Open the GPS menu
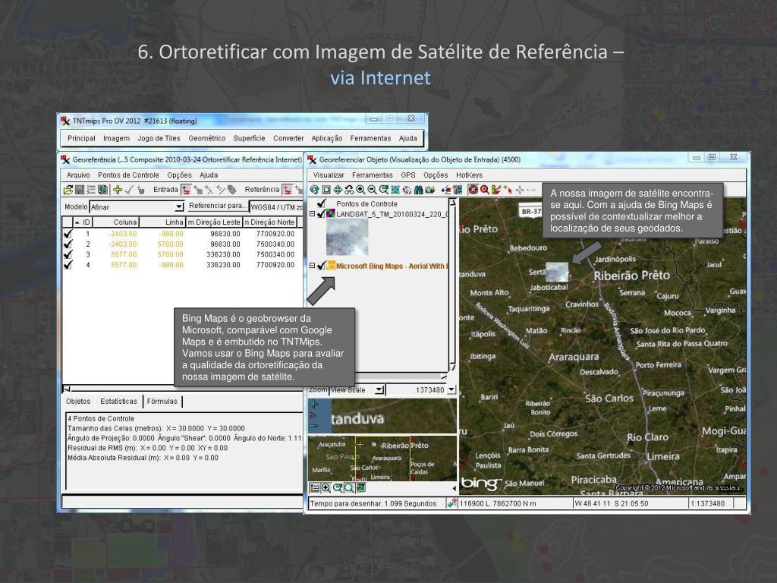Screen dimensions: 777x583 pyautogui.click(x=407, y=175)
